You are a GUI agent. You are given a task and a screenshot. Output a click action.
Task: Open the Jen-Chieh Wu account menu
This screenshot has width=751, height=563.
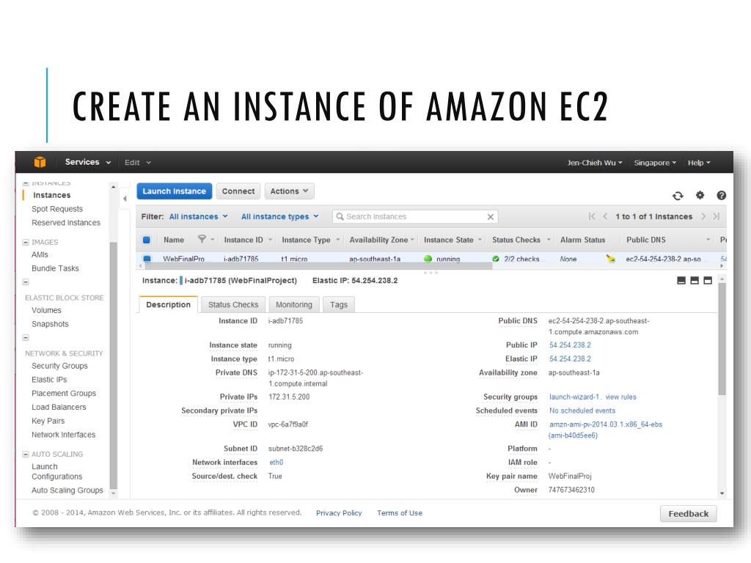(x=595, y=163)
